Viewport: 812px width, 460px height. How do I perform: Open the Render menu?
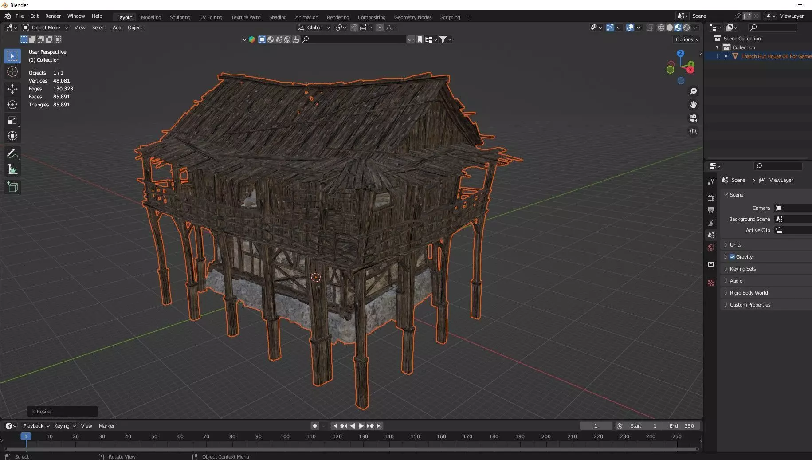point(53,16)
